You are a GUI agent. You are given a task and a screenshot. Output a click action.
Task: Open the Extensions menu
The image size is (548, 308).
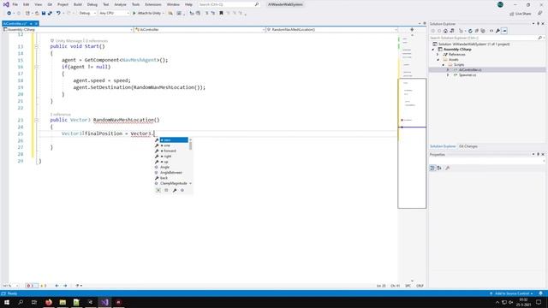point(153,4)
